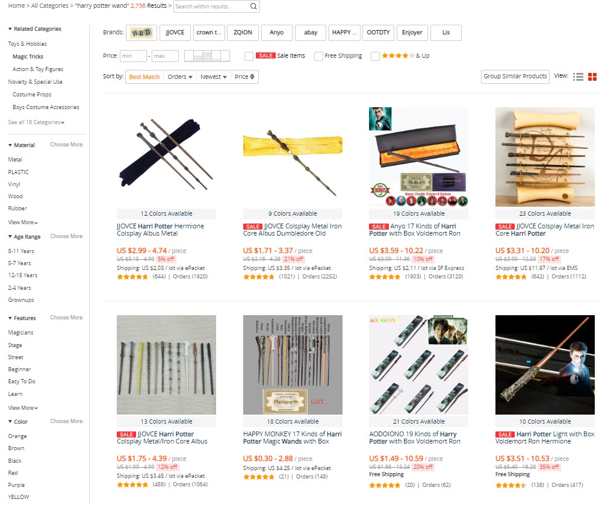
Task: Click the price range histogram bar
Action: click(207, 55)
